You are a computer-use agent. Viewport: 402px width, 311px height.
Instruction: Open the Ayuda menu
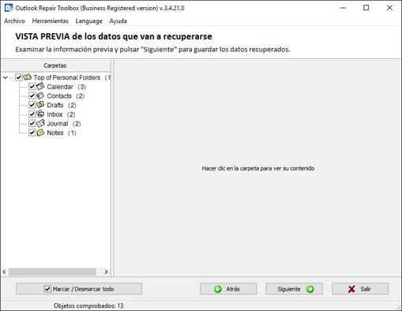click(118, 21)
